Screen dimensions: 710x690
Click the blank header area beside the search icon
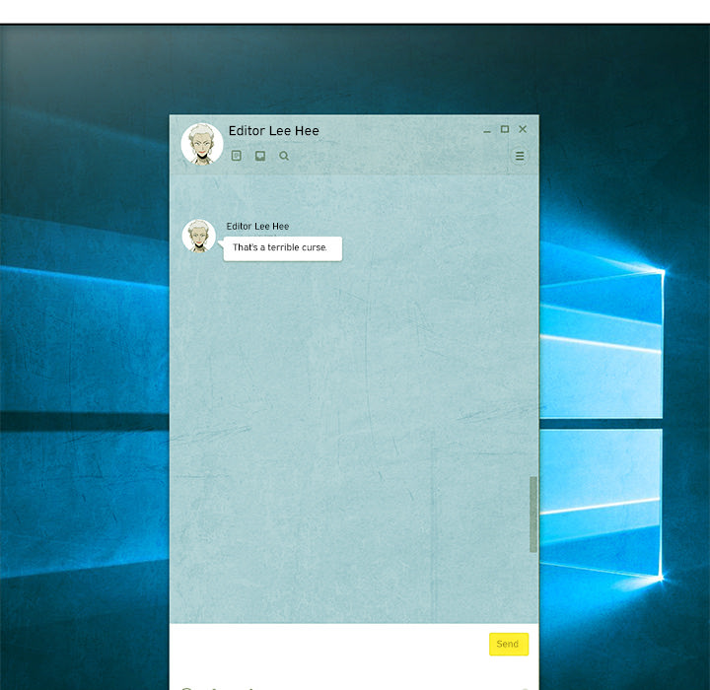click(x=394, y=156)
